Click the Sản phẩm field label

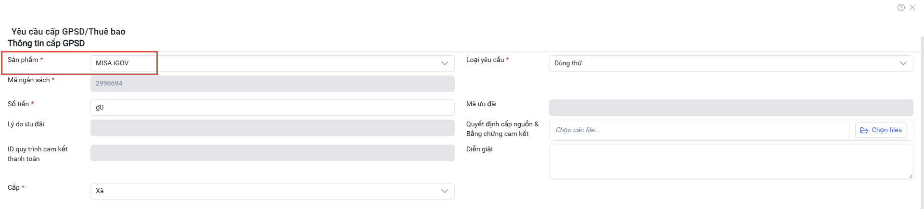(23, 60)
